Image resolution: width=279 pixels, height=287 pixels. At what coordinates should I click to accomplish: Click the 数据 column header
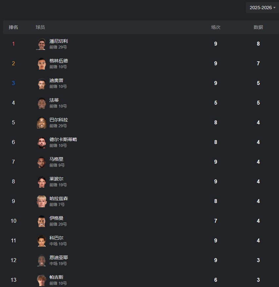coord(258,27)
